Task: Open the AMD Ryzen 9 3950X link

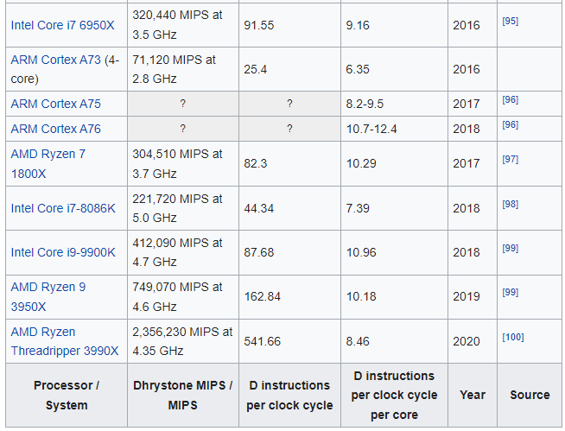Action: (48, 297)
